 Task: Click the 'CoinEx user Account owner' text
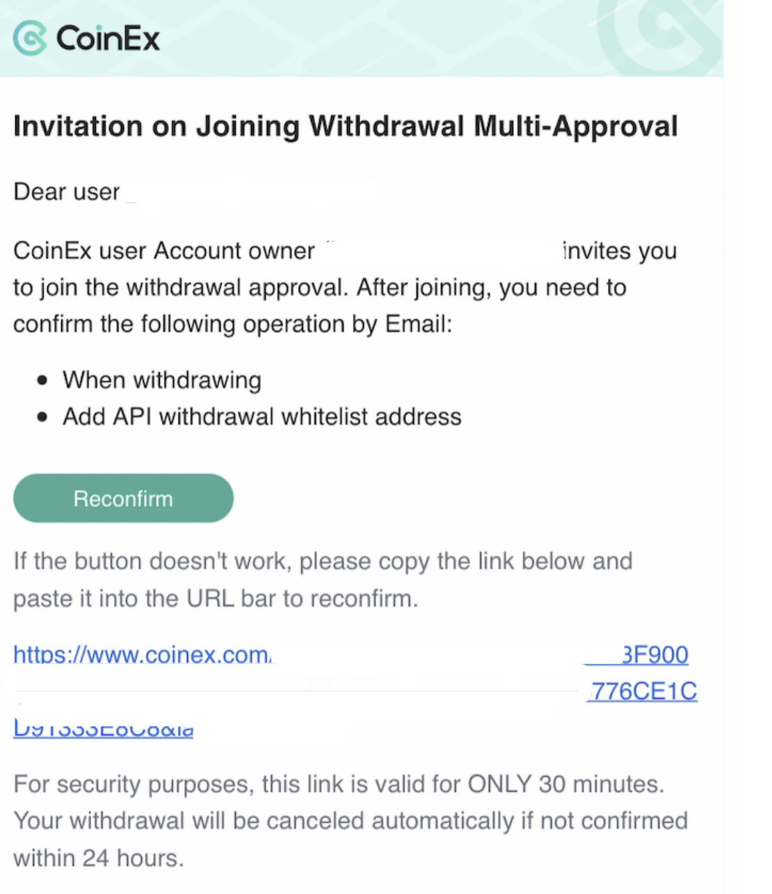click(x=164, y=251)
